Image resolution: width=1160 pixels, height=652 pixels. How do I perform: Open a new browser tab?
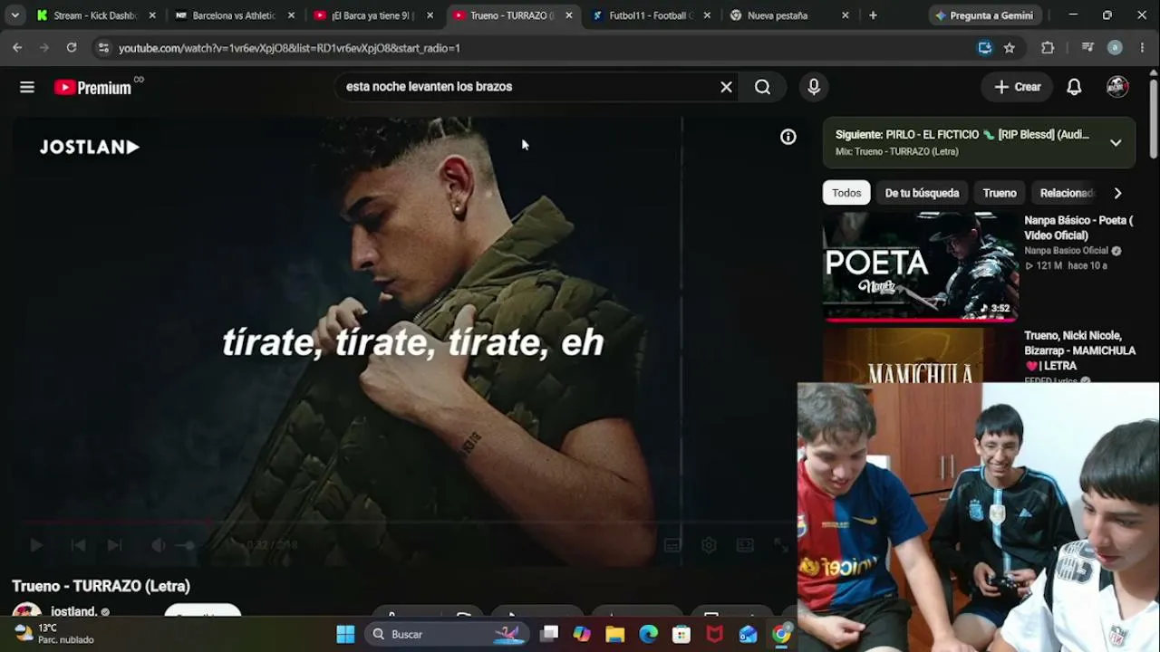(x=873, y=15)
